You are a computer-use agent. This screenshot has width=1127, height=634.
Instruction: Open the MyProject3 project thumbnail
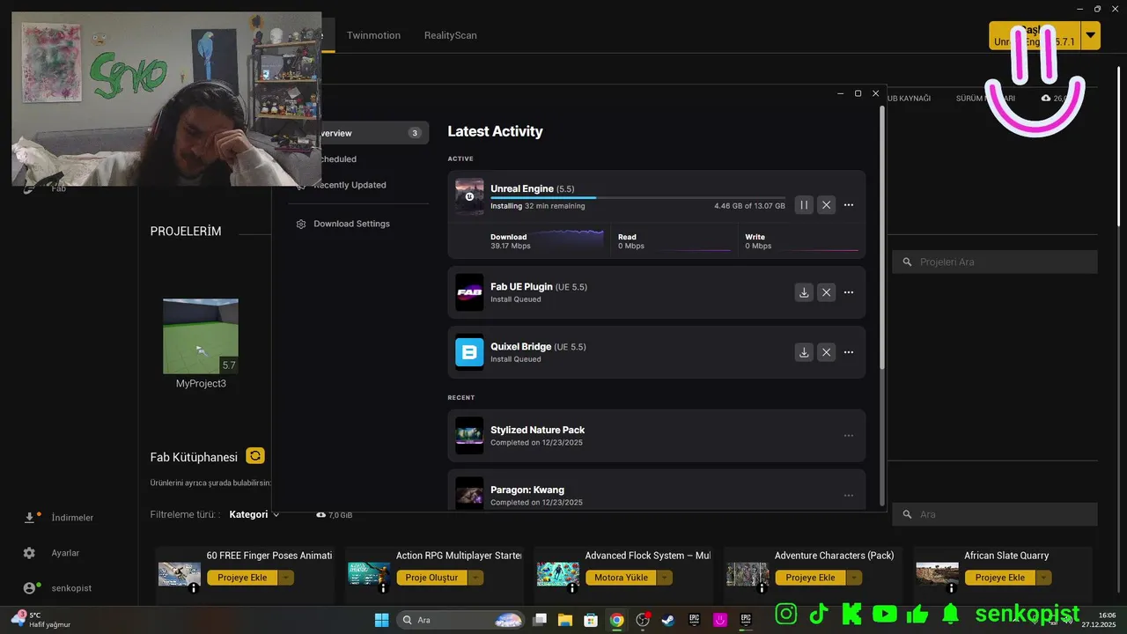click(201, 336)
